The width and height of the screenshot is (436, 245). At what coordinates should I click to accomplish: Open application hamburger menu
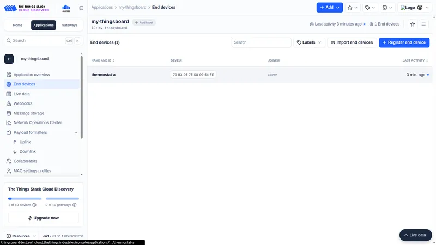(423, 24)
